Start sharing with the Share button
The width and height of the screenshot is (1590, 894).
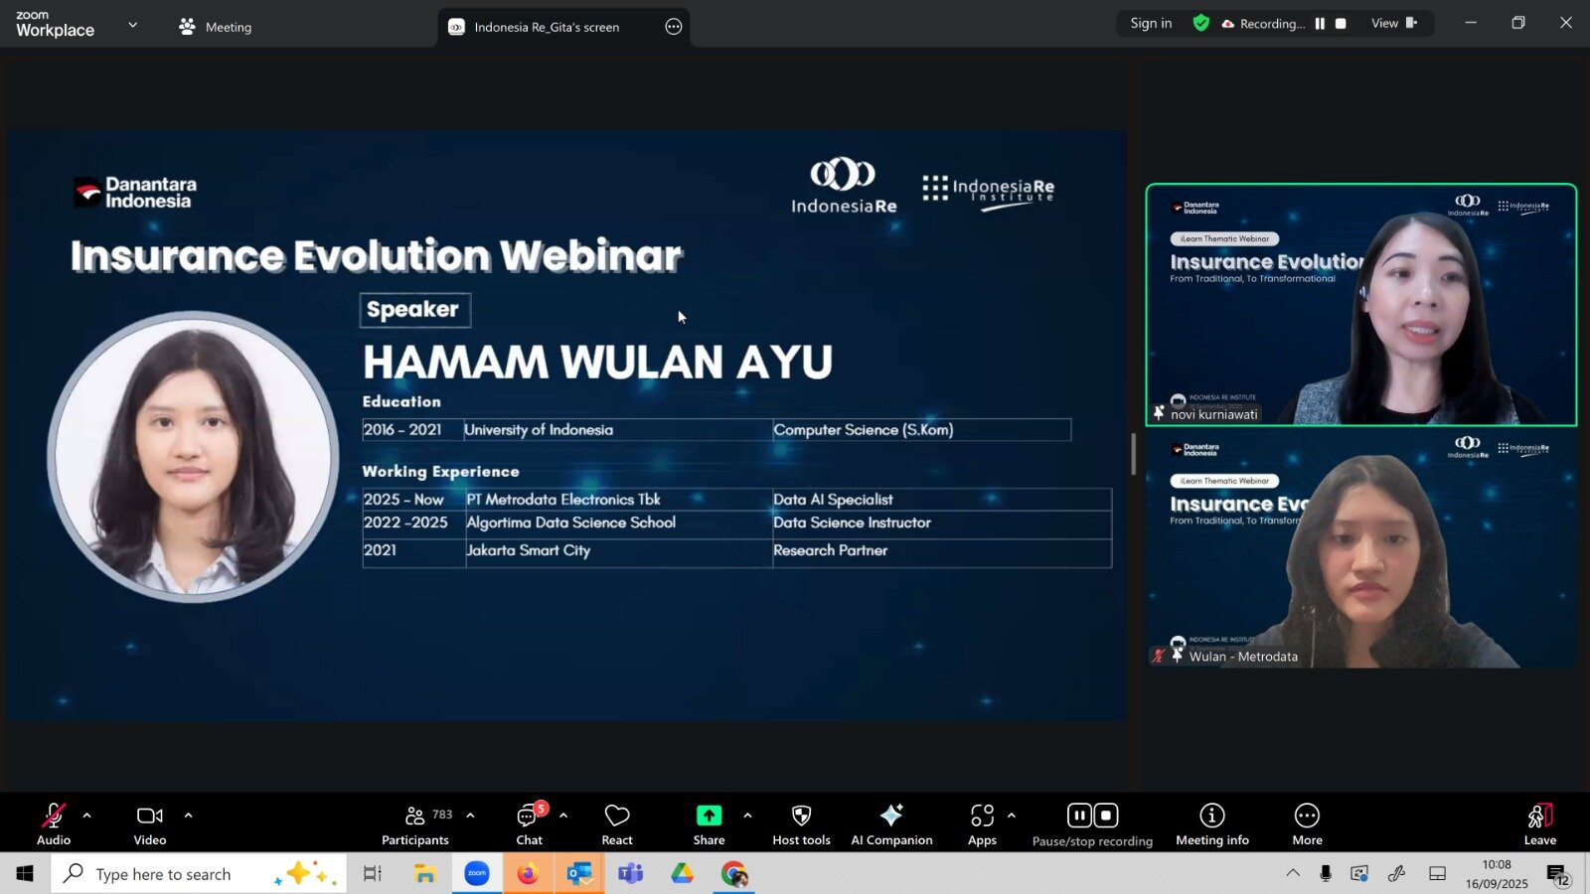point(709,824)
